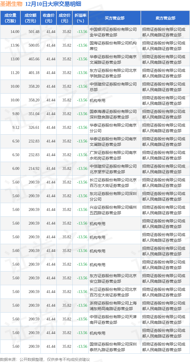Select buyer 兴业证券 福州五四路营业部
This screenshot has width=190, height=362.
(113, 210)
